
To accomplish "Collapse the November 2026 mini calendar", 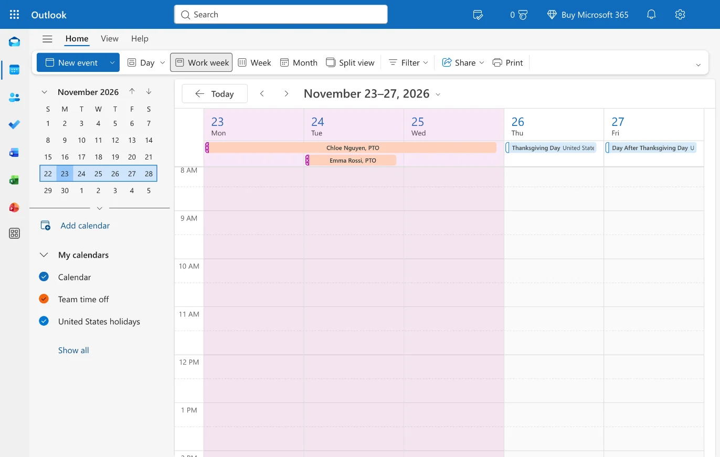I will click(45, 92).
